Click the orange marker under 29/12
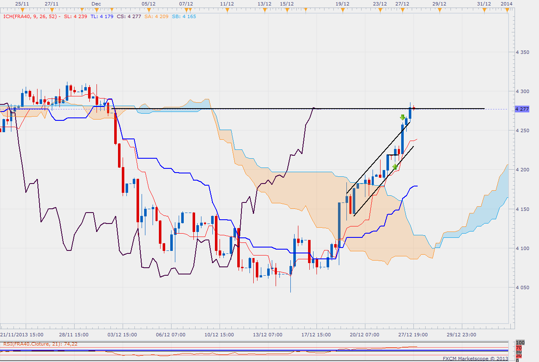 (439, 9)
